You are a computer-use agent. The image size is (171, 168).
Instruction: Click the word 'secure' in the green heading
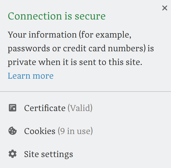click(x=90, y=16)
